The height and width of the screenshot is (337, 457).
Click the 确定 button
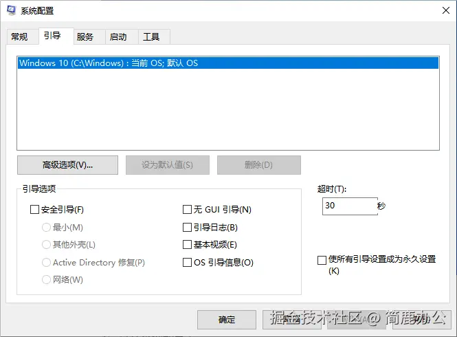pos(227,320)
